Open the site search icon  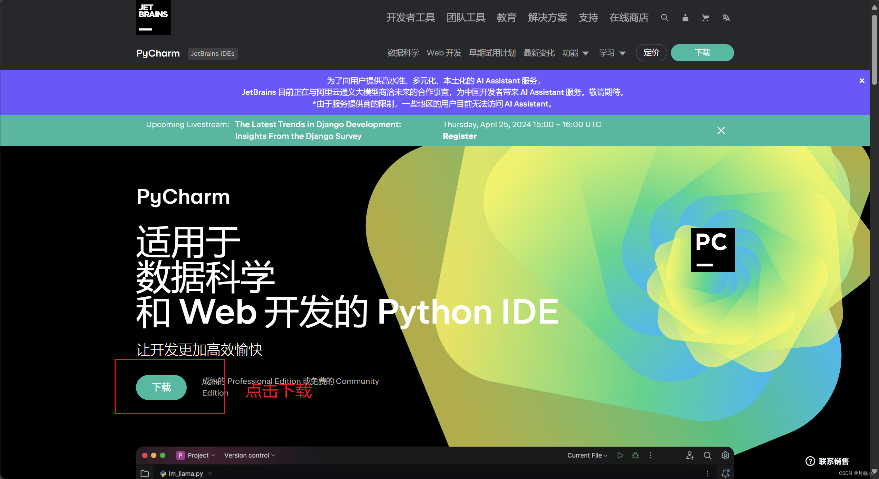click(x=664, y=18)
